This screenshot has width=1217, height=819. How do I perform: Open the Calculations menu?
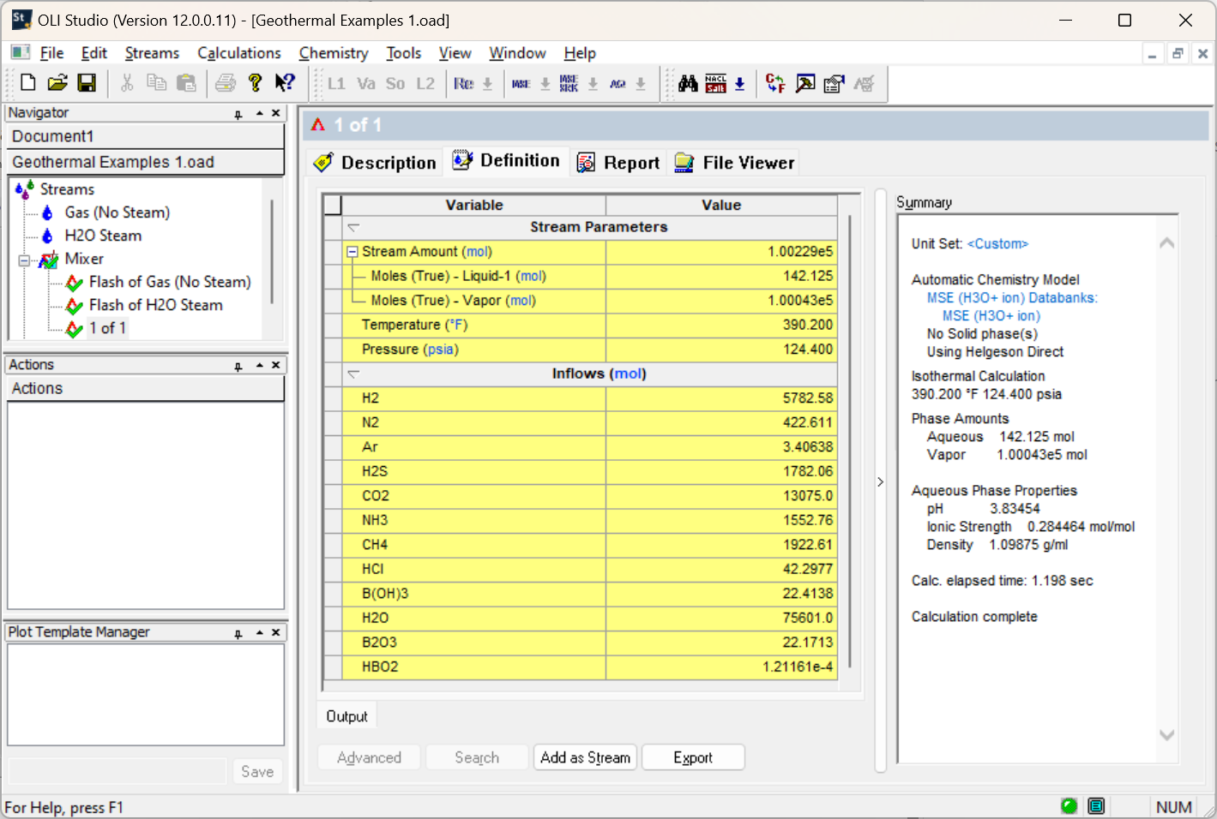pos(239,53)
